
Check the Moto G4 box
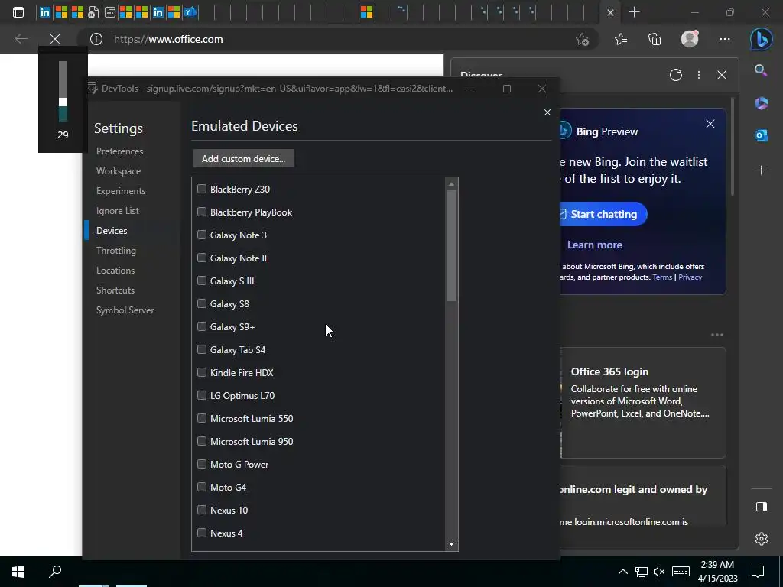click(x=202, y=487)
